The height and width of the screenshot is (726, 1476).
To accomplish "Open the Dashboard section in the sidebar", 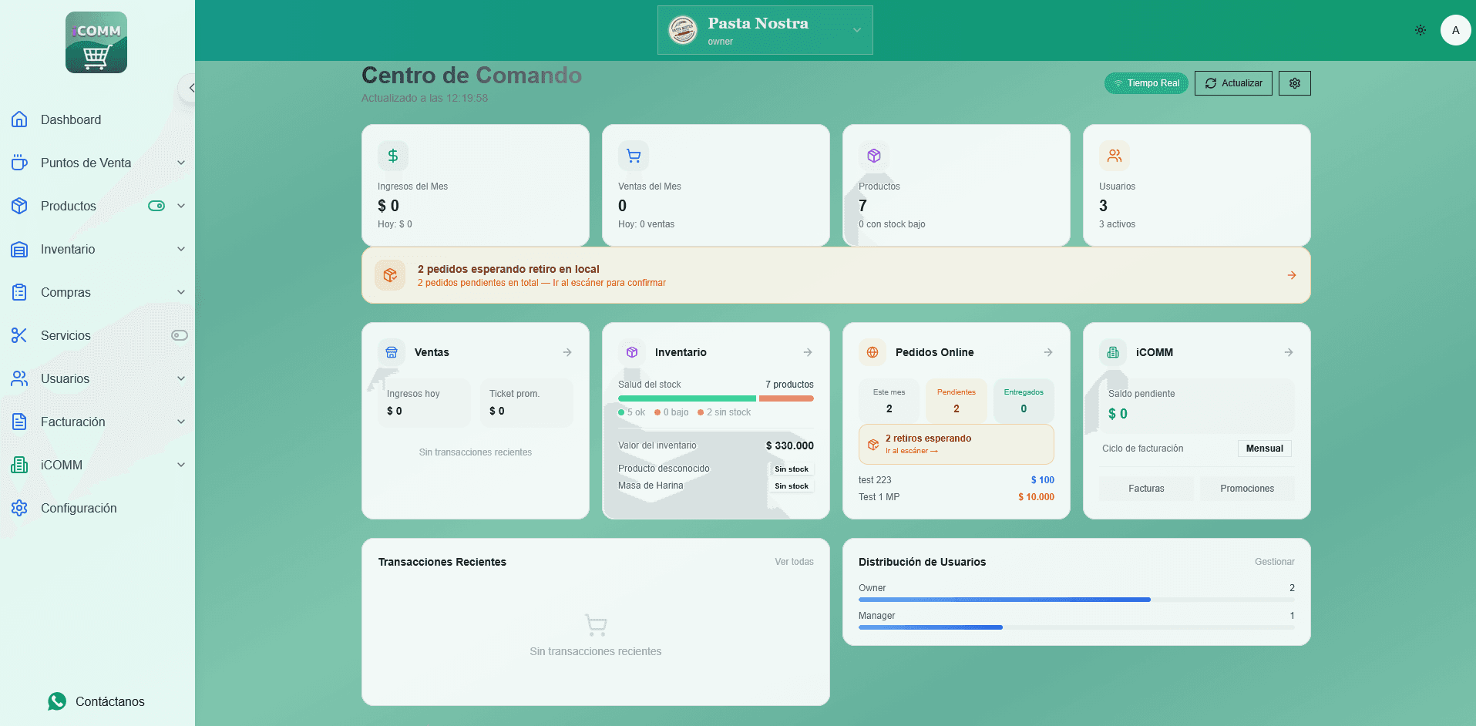I will 70,119.
